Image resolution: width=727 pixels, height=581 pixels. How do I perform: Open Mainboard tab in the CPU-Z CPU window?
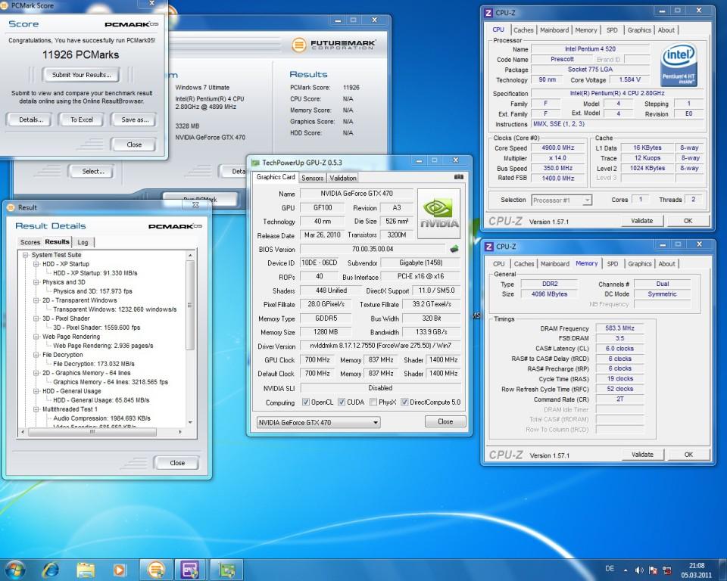tap(554, 30)
